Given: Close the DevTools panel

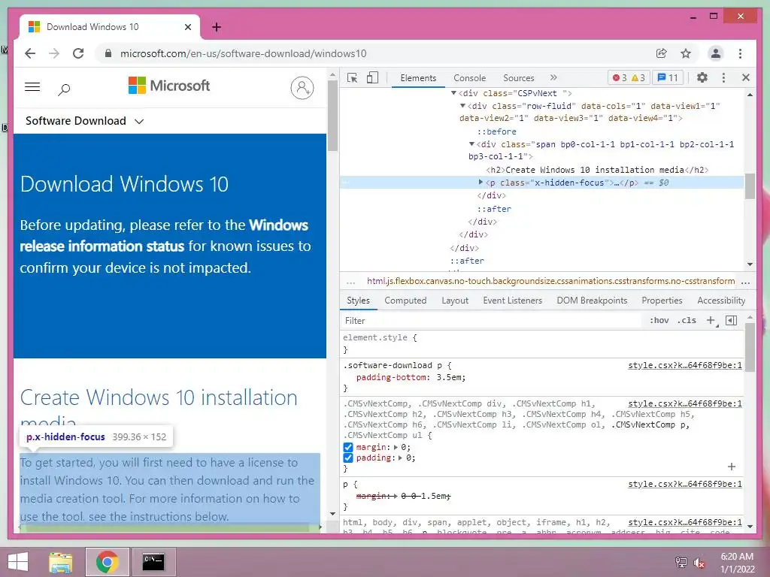Looking at the screenshot, I should pos(745,77).
